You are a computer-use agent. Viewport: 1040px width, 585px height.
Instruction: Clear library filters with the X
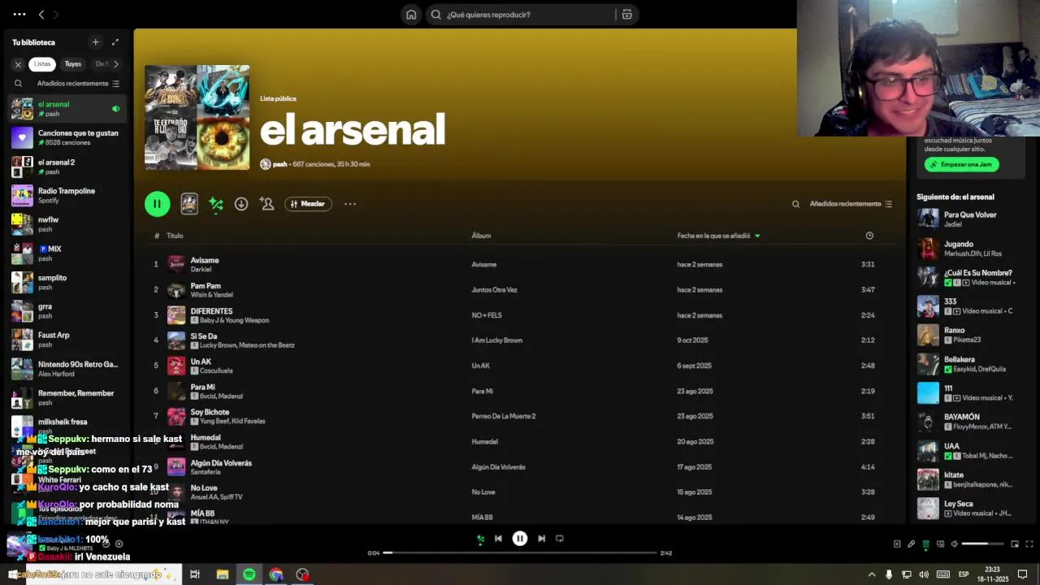pyautogui.click(x=18, y=64)
